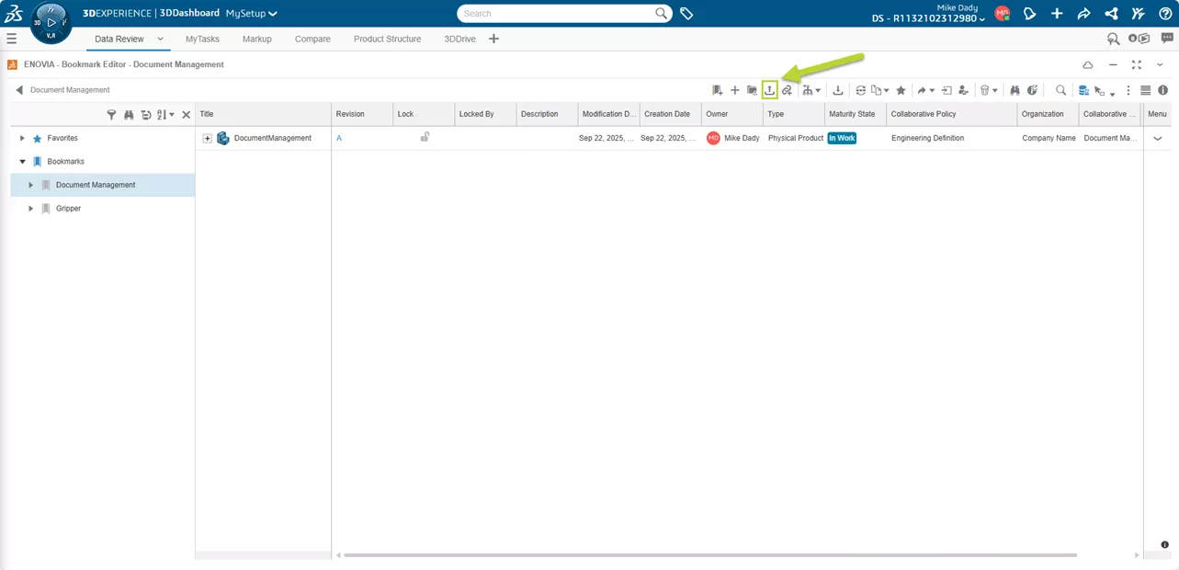Click the Delete (trash) icon in the toolbar

[x=985, y=89]
